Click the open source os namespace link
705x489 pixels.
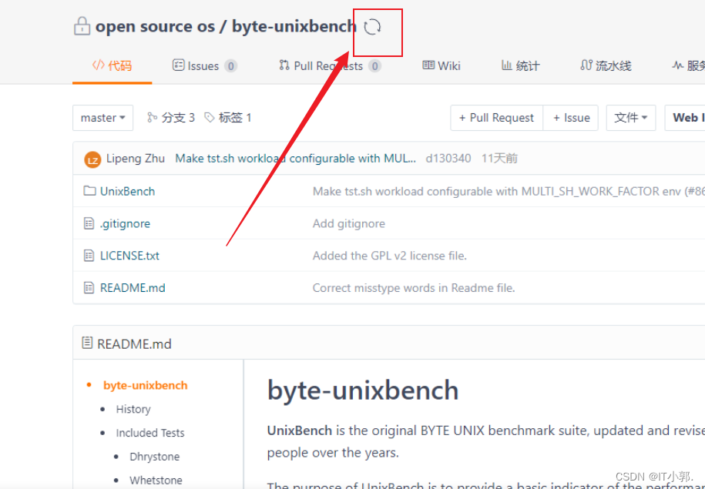(x=155, y=26)
